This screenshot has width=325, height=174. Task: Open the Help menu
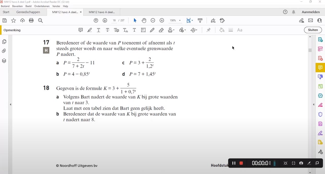[x=65, y=6]
